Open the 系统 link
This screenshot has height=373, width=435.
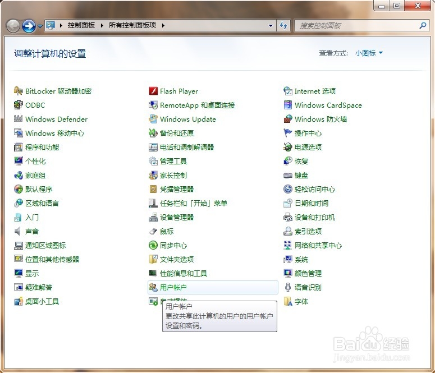(301, 259)
